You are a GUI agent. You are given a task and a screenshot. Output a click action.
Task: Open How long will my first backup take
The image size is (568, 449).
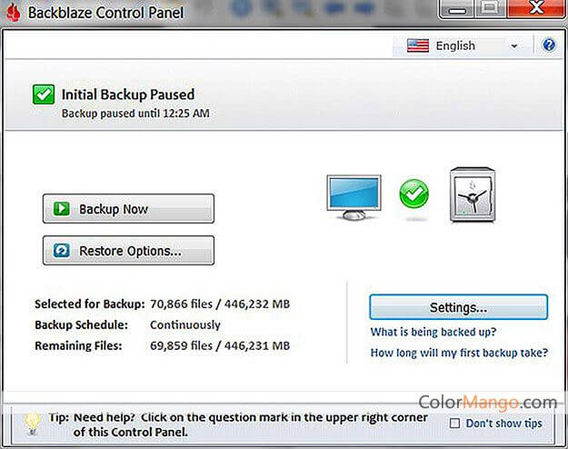[x=458, y=353]
